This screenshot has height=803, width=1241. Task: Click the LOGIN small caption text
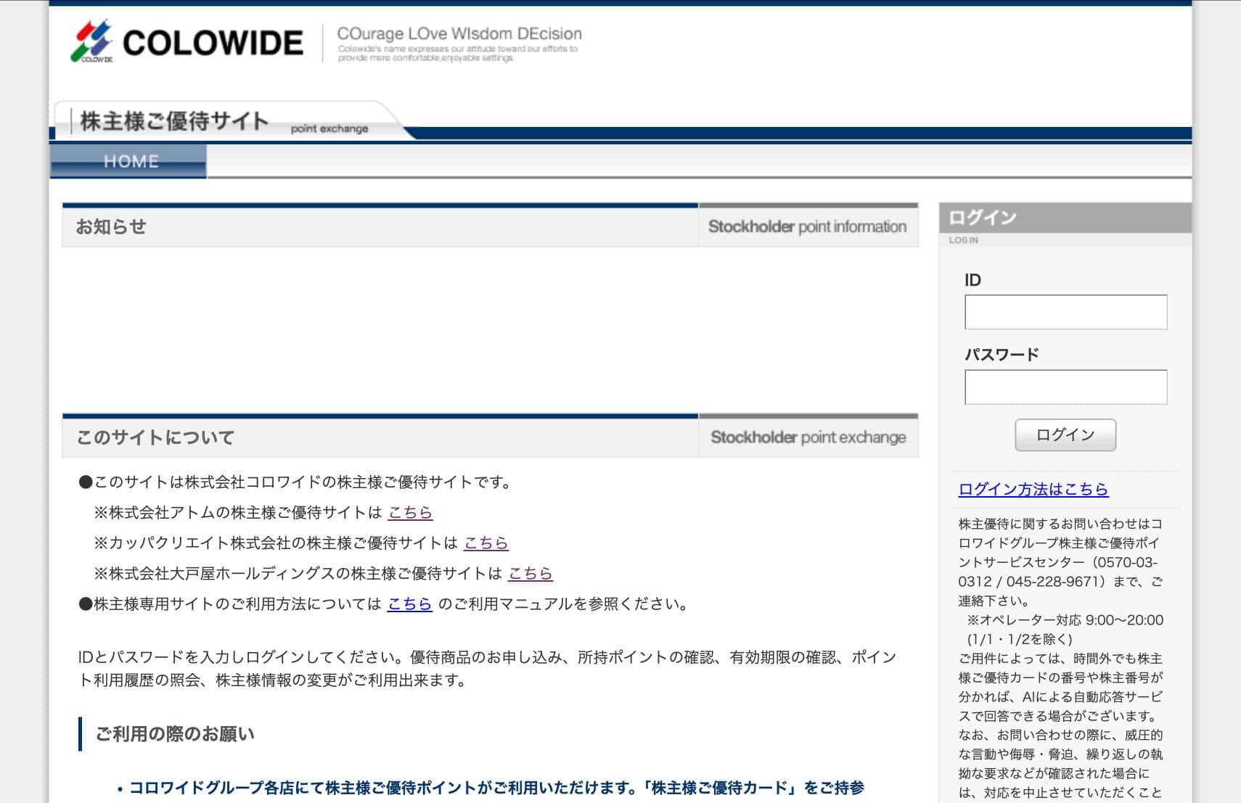(963, 240)
